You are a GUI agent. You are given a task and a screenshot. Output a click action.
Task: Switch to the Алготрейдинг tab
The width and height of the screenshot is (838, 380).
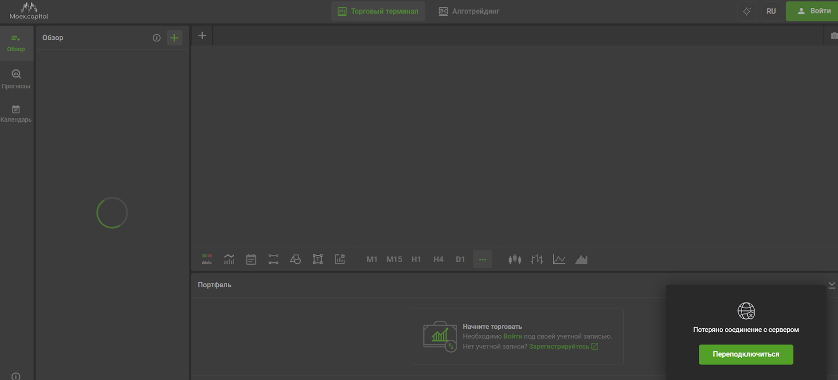(469, 11)
